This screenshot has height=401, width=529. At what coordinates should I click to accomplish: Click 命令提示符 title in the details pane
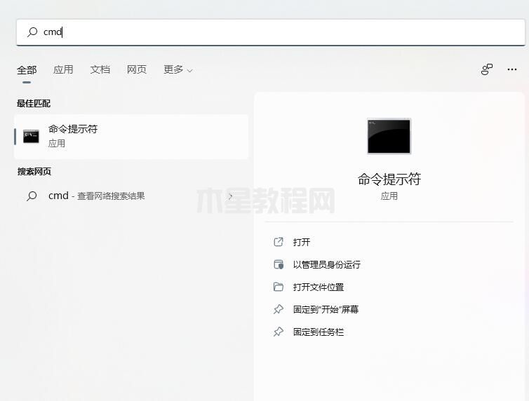click(389, 179)
